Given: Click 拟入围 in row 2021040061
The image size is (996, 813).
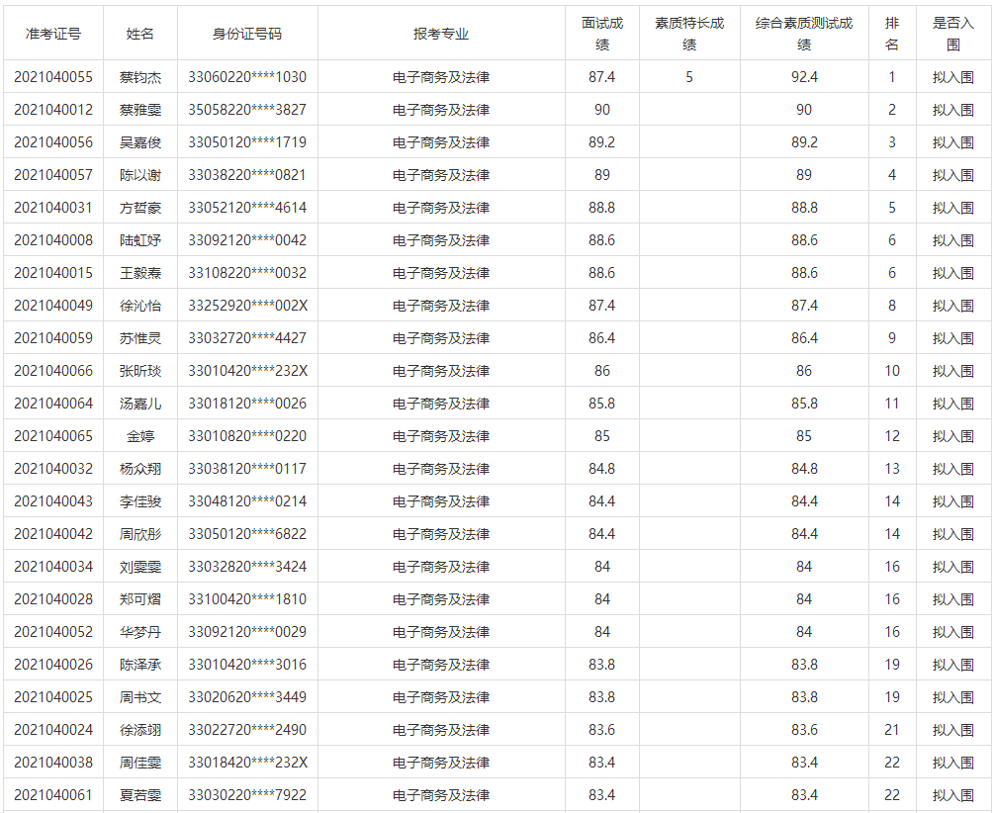Looking at the screenshot, I should pyautogui.click(x=953, y=795).
